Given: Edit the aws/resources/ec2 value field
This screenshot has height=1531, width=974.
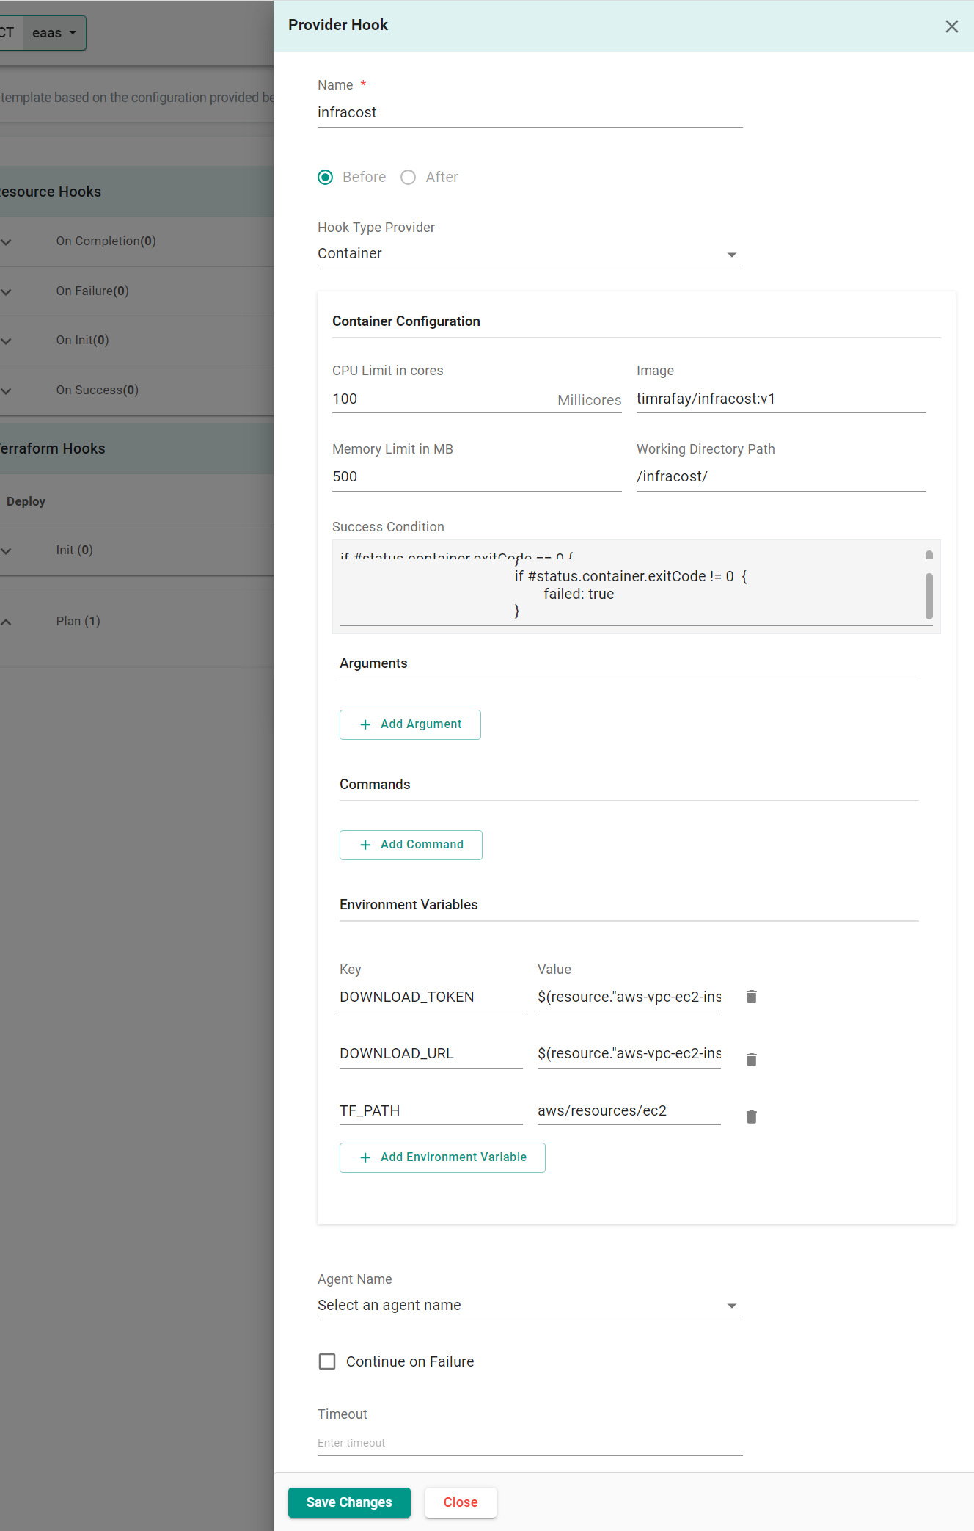Looking at the screenshot, I should (629, 1111).
